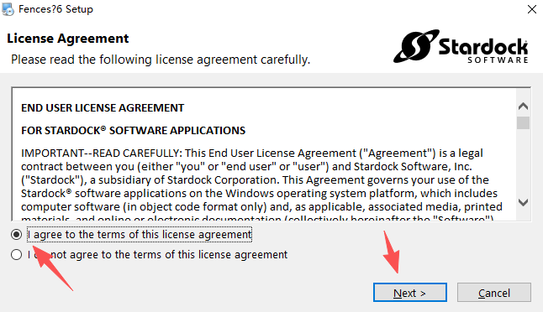Viewport: 543px width, 312px height.
Task: Select 'I agree to the terms' radio button
Action: coord(16,235)
